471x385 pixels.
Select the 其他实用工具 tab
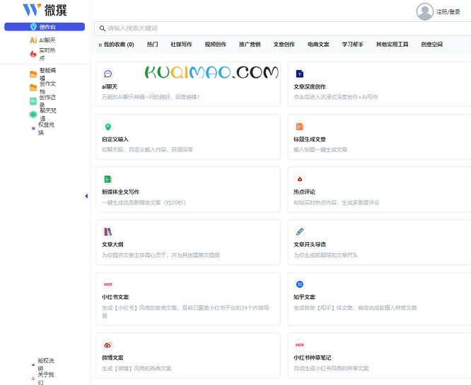(392, 45)
